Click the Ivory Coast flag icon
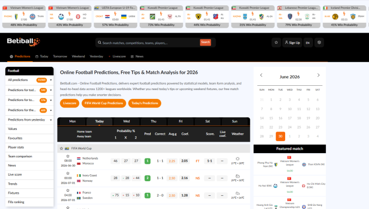The height and width of the screenshot is (209, 369). tap(79, 175)
